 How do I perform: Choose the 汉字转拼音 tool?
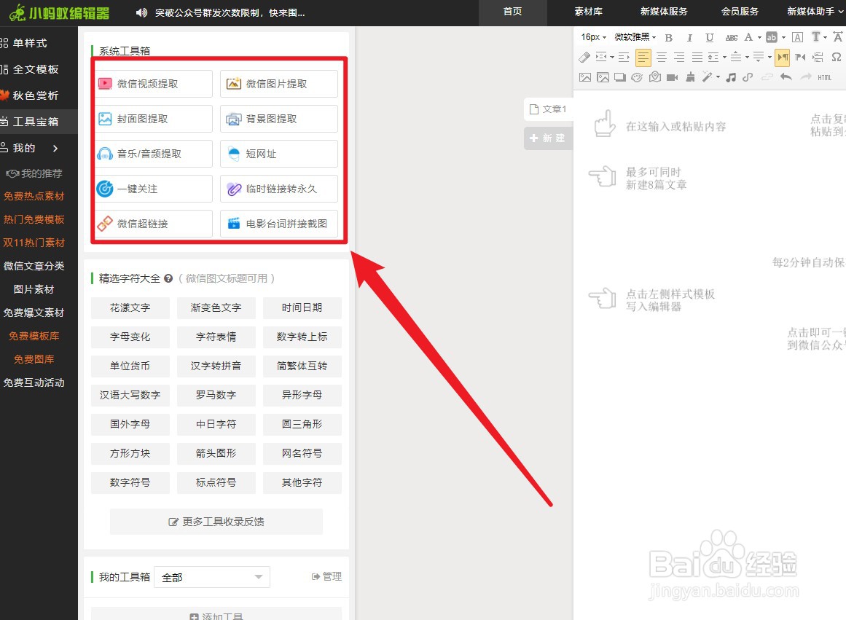pyautogui.click(x=216, y=366)
